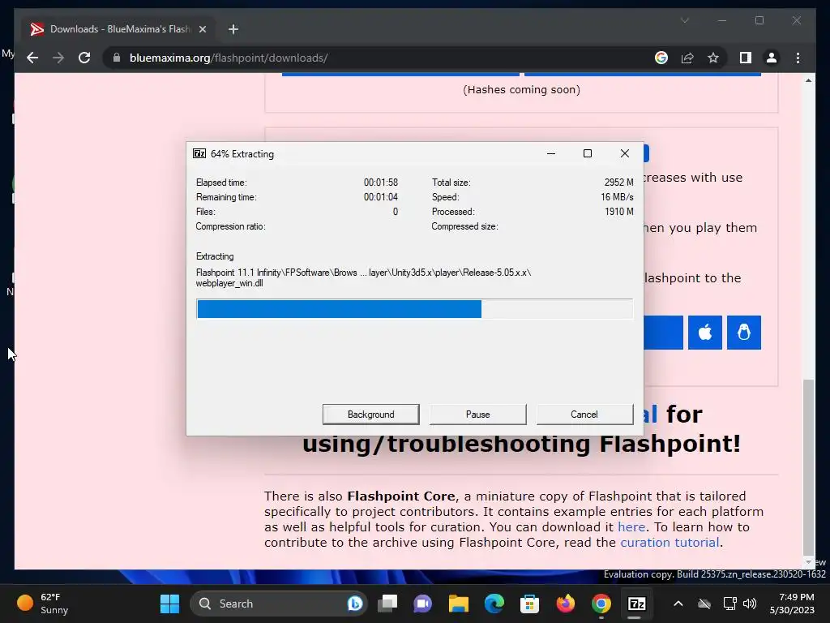View site information via padlock icon

pos(117,58)
